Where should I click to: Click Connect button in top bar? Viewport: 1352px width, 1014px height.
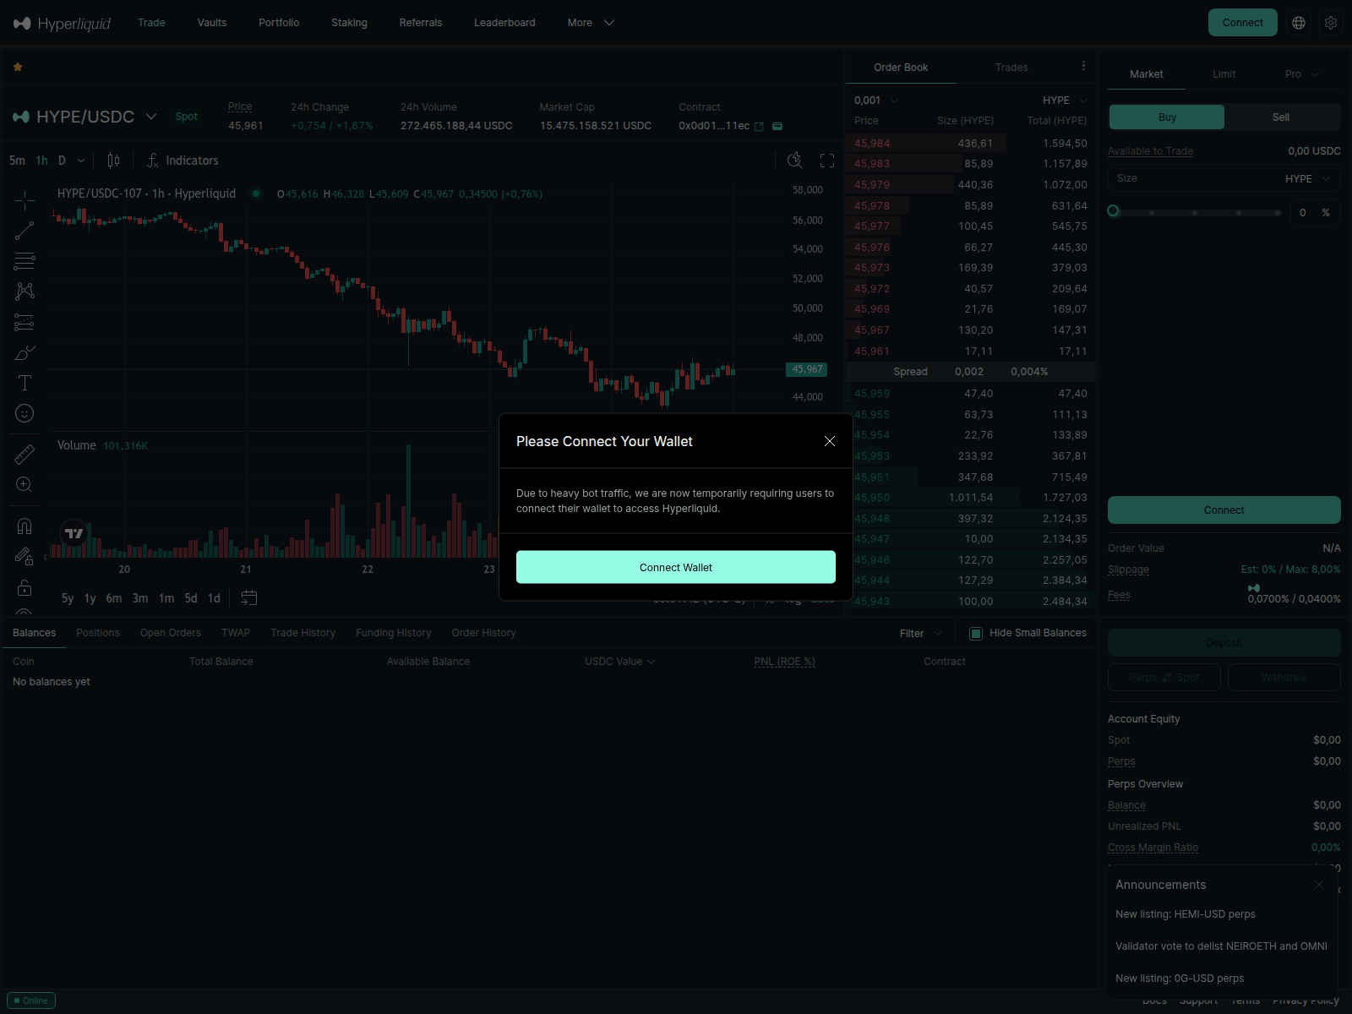pyautogui.click(x=1243, y=23)
